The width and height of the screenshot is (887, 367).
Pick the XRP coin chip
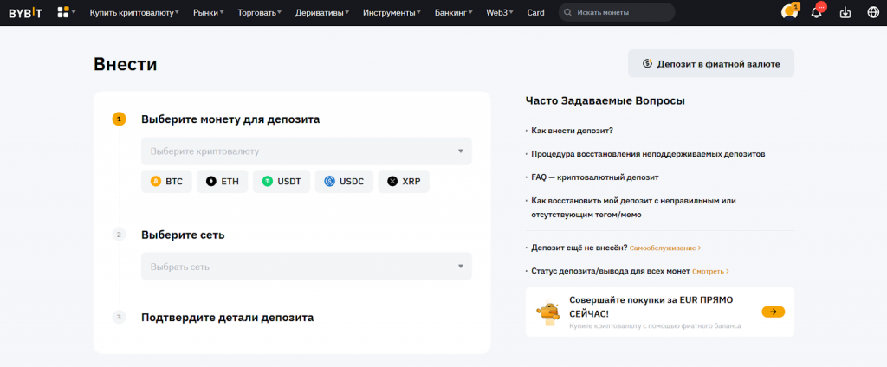404,182
